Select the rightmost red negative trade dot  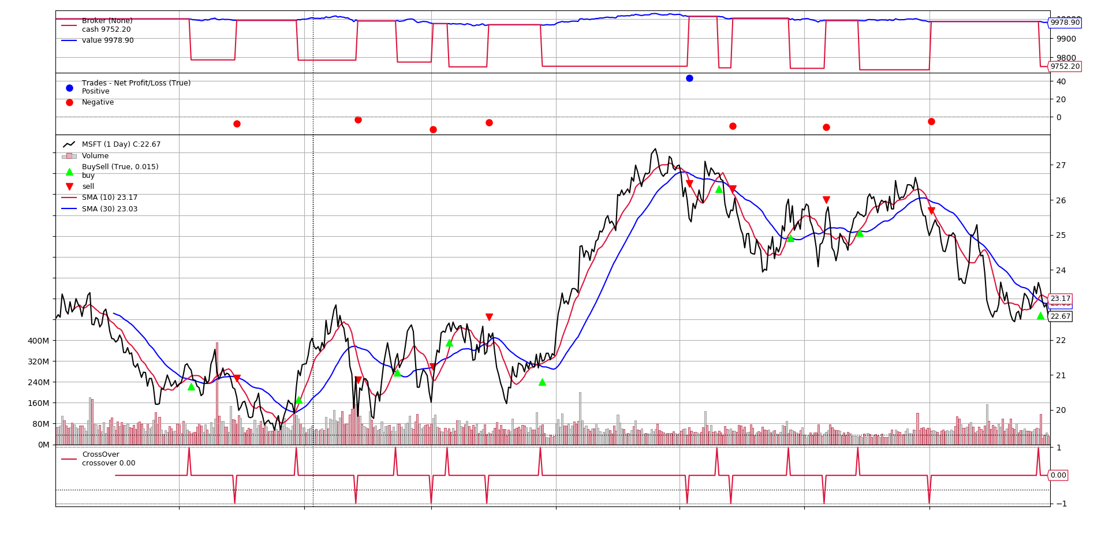point(931,121)
